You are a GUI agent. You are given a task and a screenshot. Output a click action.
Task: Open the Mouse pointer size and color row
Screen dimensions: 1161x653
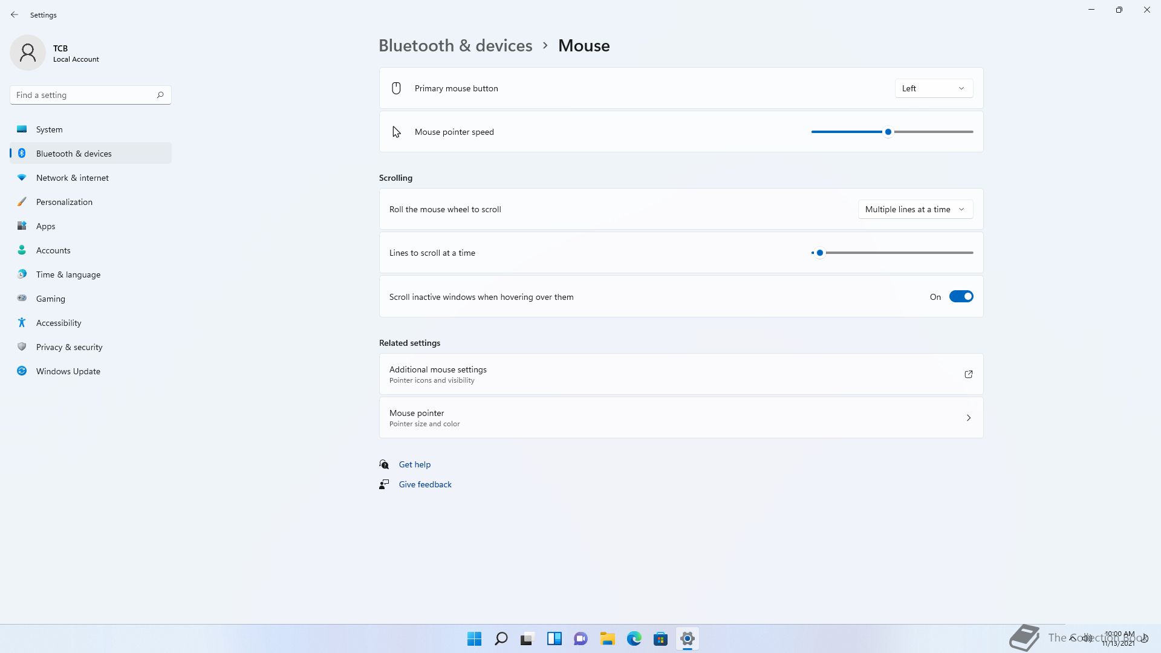[681, 418]
